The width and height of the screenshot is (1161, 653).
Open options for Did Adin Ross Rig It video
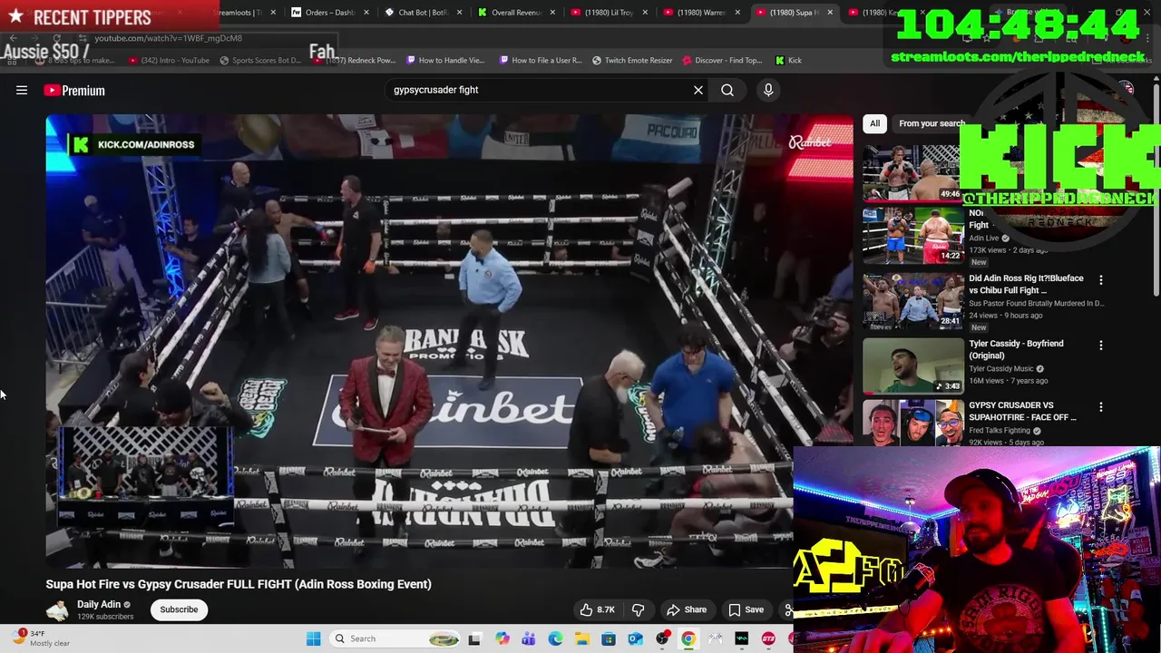(1101, 280)
